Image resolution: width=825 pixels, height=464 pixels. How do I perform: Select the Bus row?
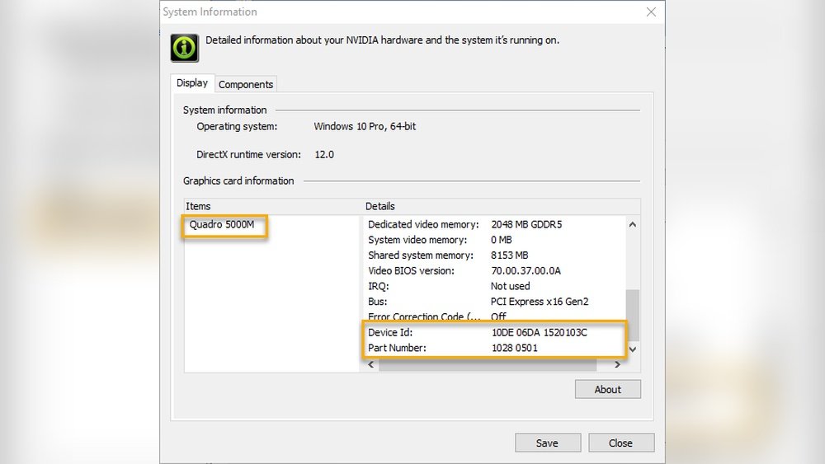(494, 302)
